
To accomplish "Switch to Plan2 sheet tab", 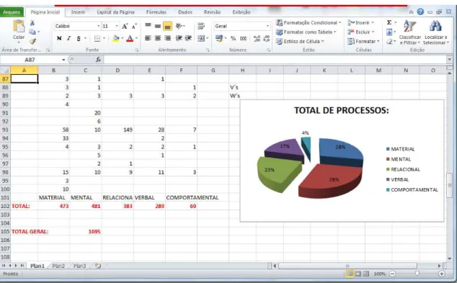I will pos(58,266).
